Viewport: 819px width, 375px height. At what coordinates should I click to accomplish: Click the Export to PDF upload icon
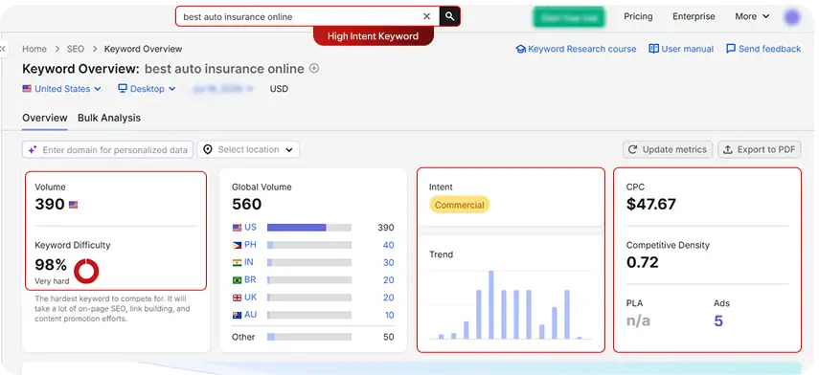(x=728, y=149)
